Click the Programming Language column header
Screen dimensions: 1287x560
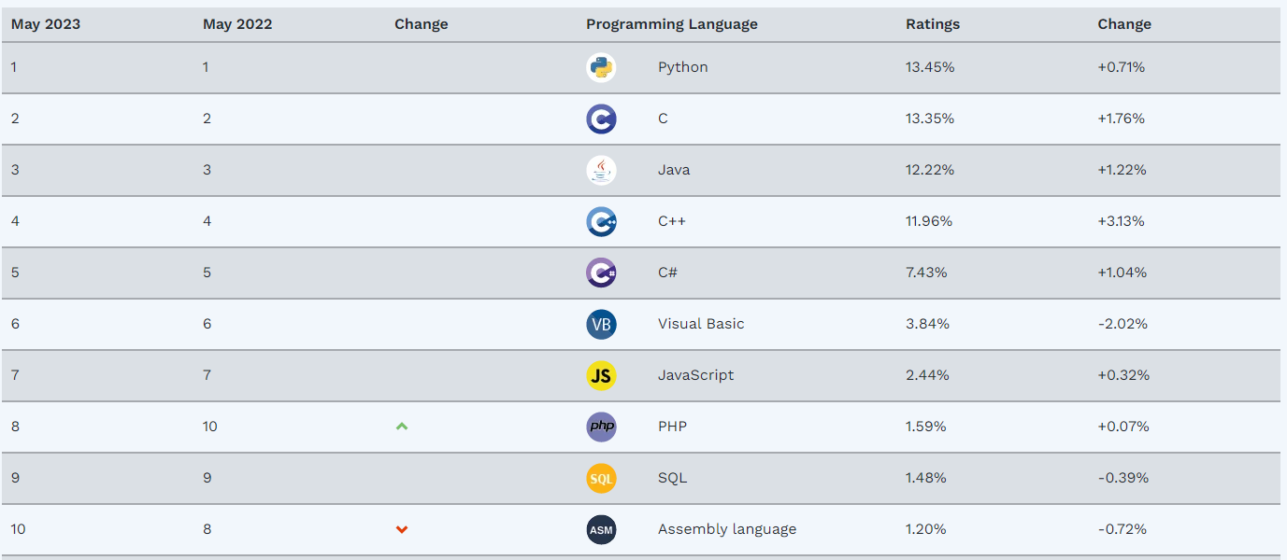[x=671, y=24]
